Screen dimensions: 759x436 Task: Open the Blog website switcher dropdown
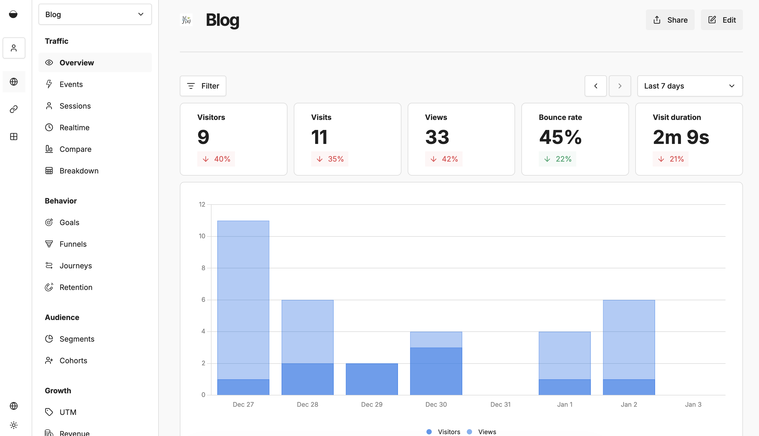[x=95, y=14]
